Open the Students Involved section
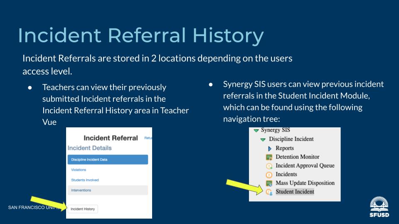The image size is (399, 224). pos(85,180)
